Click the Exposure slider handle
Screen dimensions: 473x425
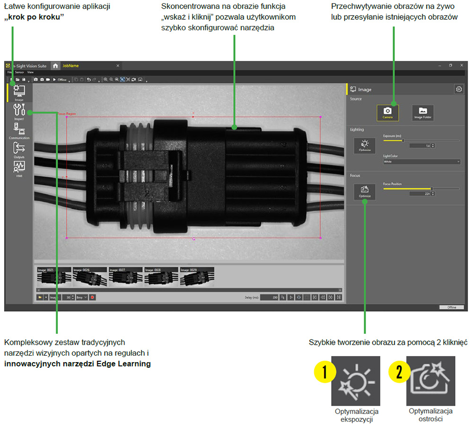tap(403, 140)
